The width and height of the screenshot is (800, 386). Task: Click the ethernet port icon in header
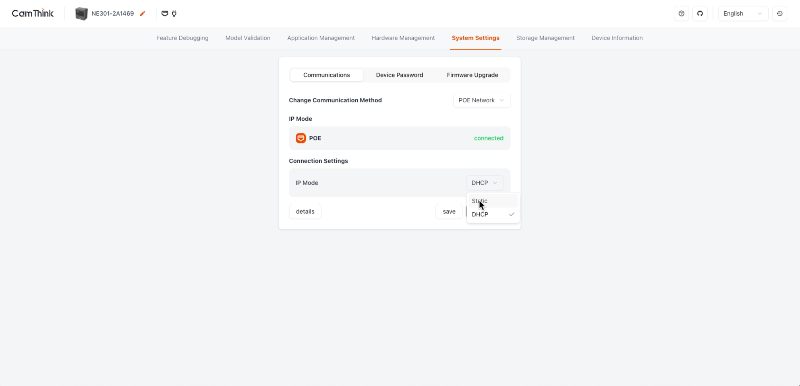pyautogui.click(x=165, y=13)
